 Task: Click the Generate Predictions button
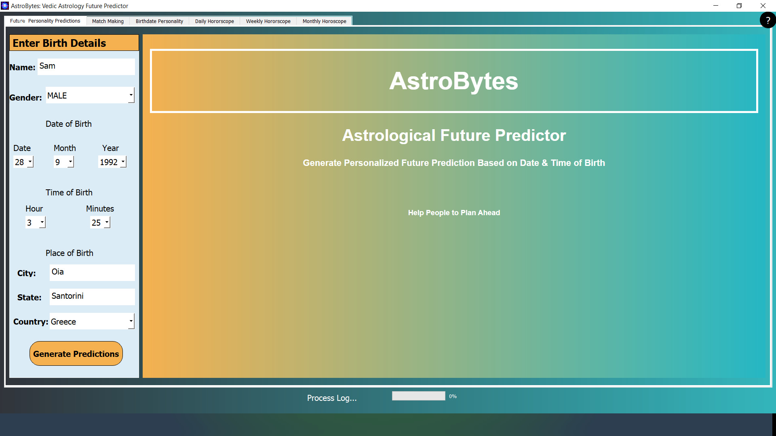76,353
